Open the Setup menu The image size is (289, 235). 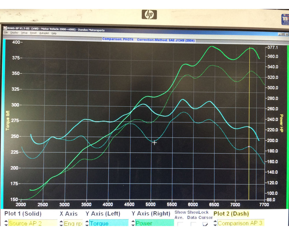(24, 33)
